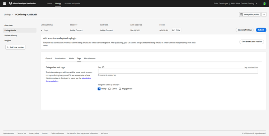Open the Cookies footer link
Screen dimensions: 269x136
(x=45, y=133)
